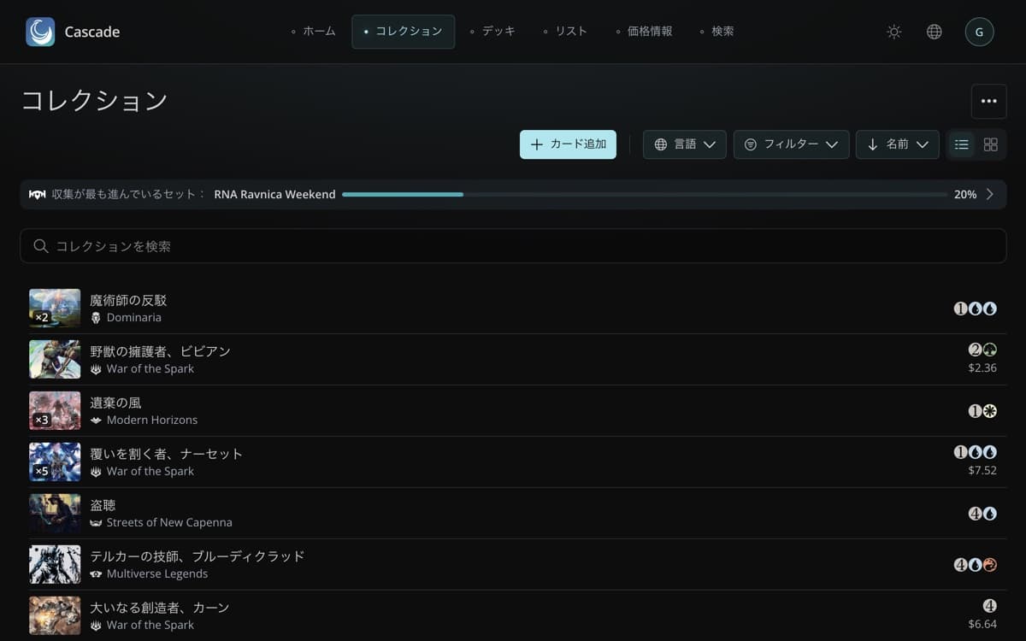
Task: Click the $7.52 price
Action: (x=982, y=471)
